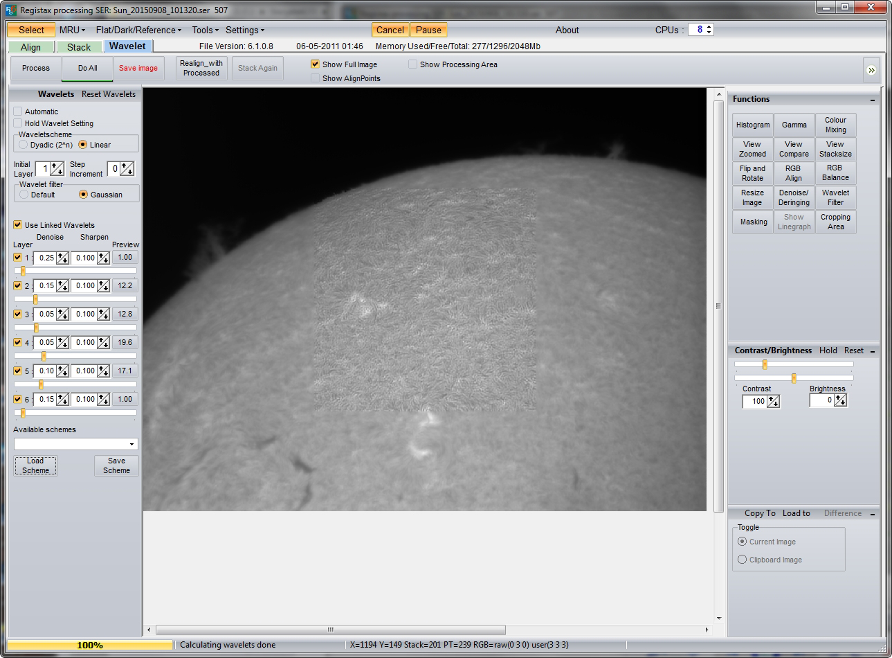The height and width of the screenshot is (658, 892).
Task: Click the Brightness slider handle
Action: coord(794,378)
